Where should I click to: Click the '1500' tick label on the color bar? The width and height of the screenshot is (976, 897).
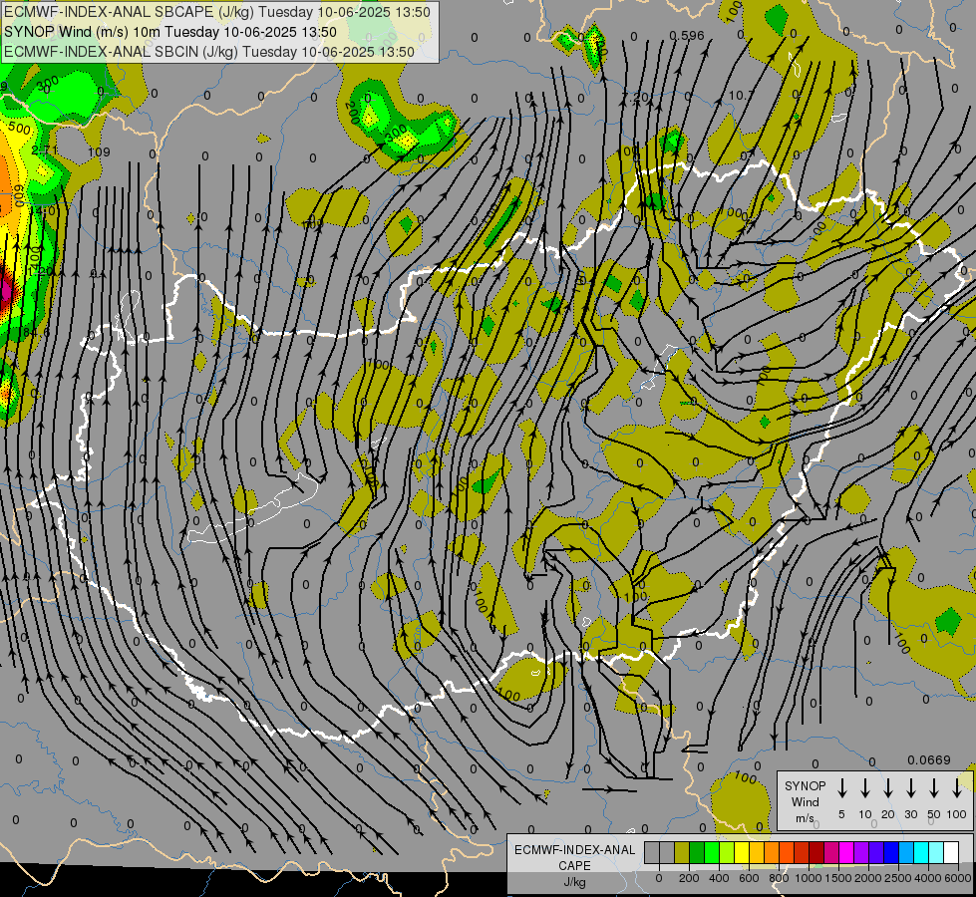tap(838, 878)
